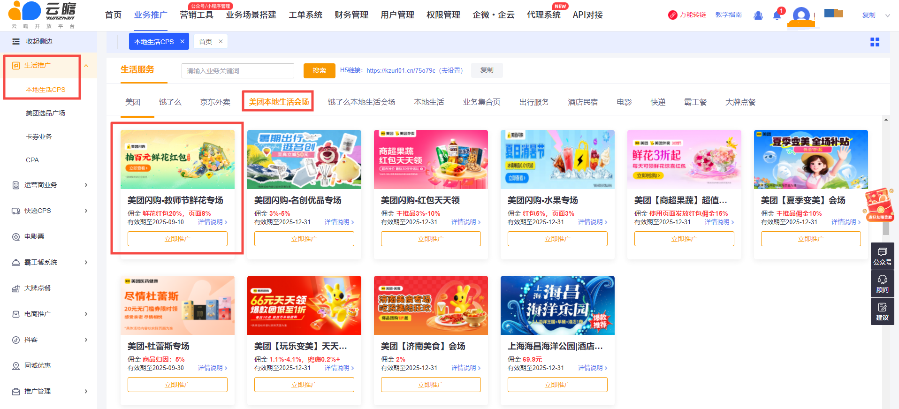
Task: Select 本地生活CPS in sidebar
Action: click(x=46, y=90)
